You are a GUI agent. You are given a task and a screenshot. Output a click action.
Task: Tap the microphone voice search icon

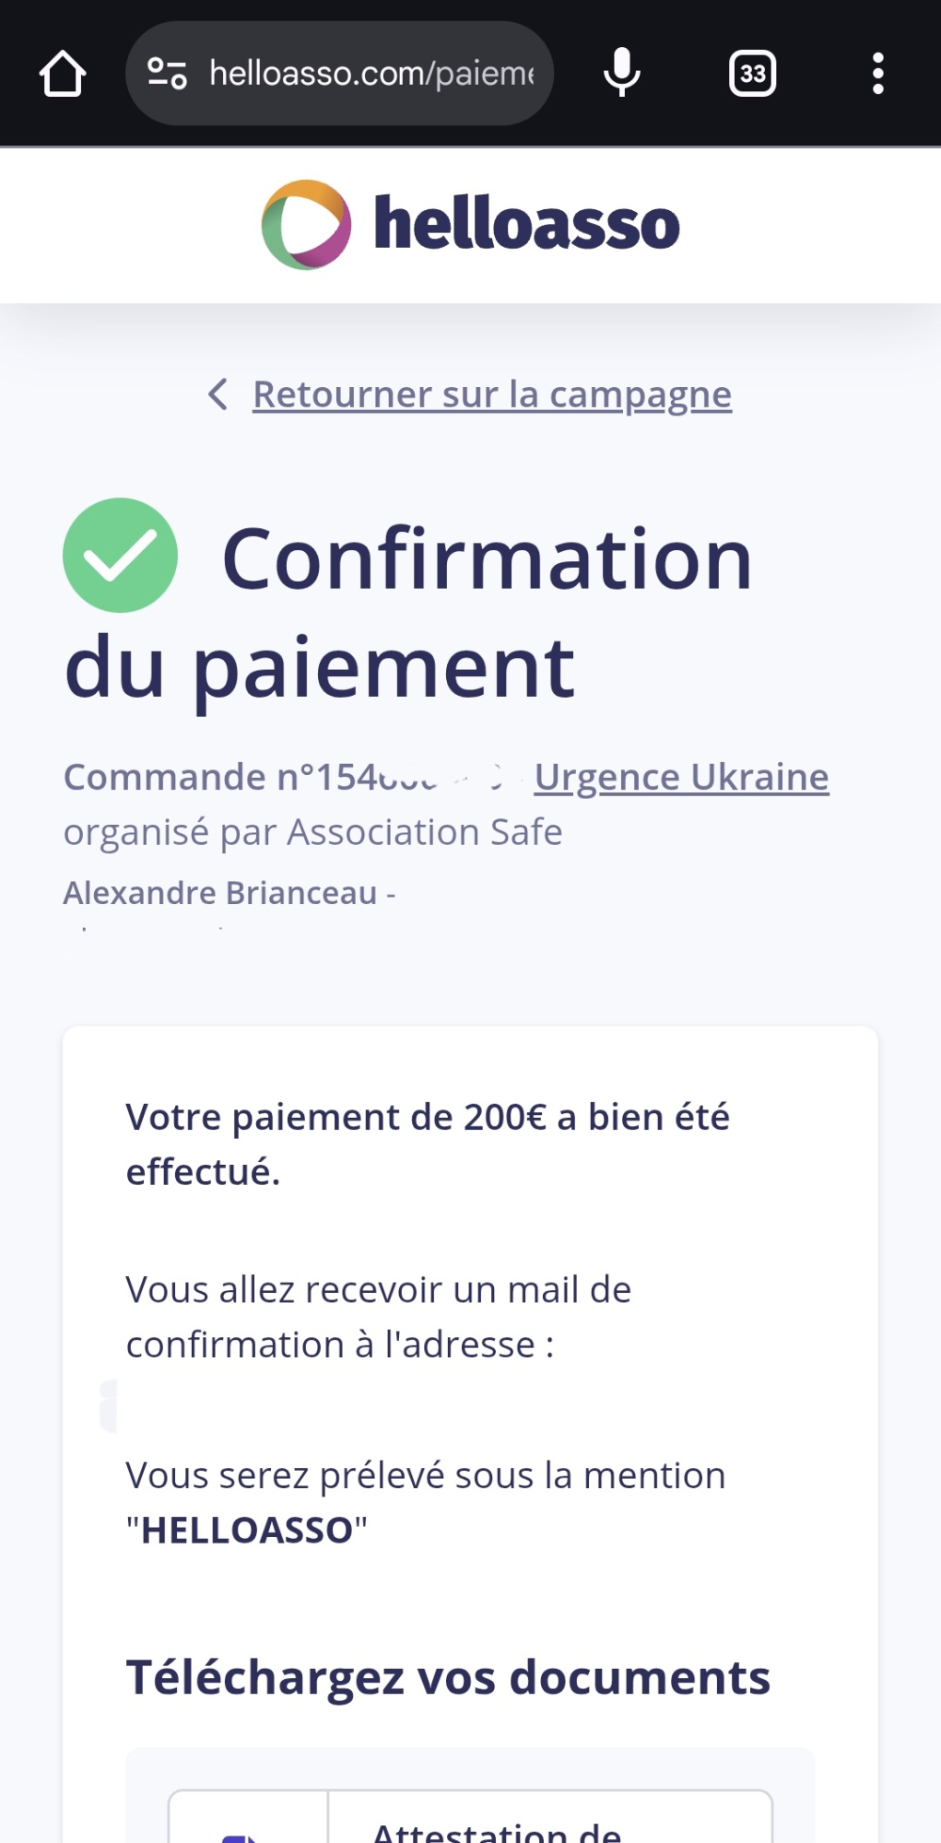coord(622,73)
